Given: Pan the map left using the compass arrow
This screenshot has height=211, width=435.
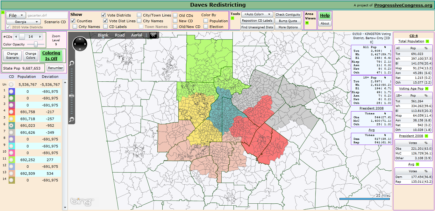Looking at the screenshot, I should [x=75, y=44].
